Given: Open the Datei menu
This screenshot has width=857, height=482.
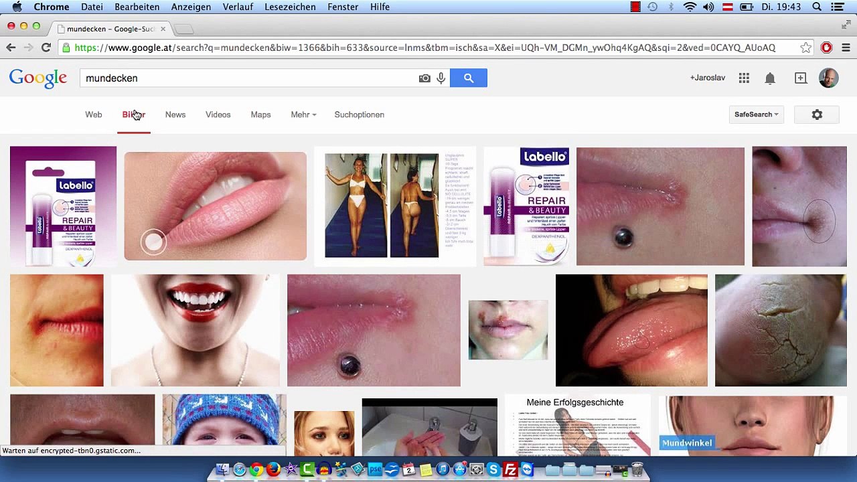Looking at the screenshot, I should (92, 7).
